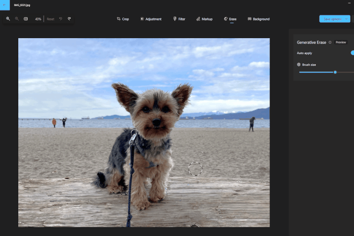Select the Erase tab
Image resolution: width=354 pixels, height=236 pixels.
click(x=230, y=19)
